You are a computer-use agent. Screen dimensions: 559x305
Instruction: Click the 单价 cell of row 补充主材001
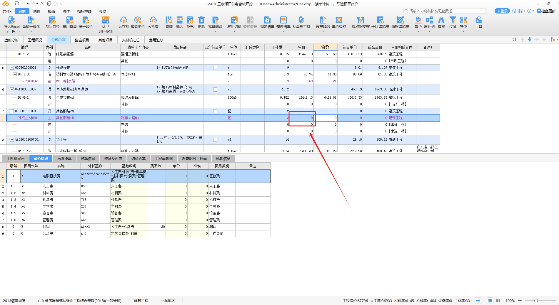(x=302, y=118)
